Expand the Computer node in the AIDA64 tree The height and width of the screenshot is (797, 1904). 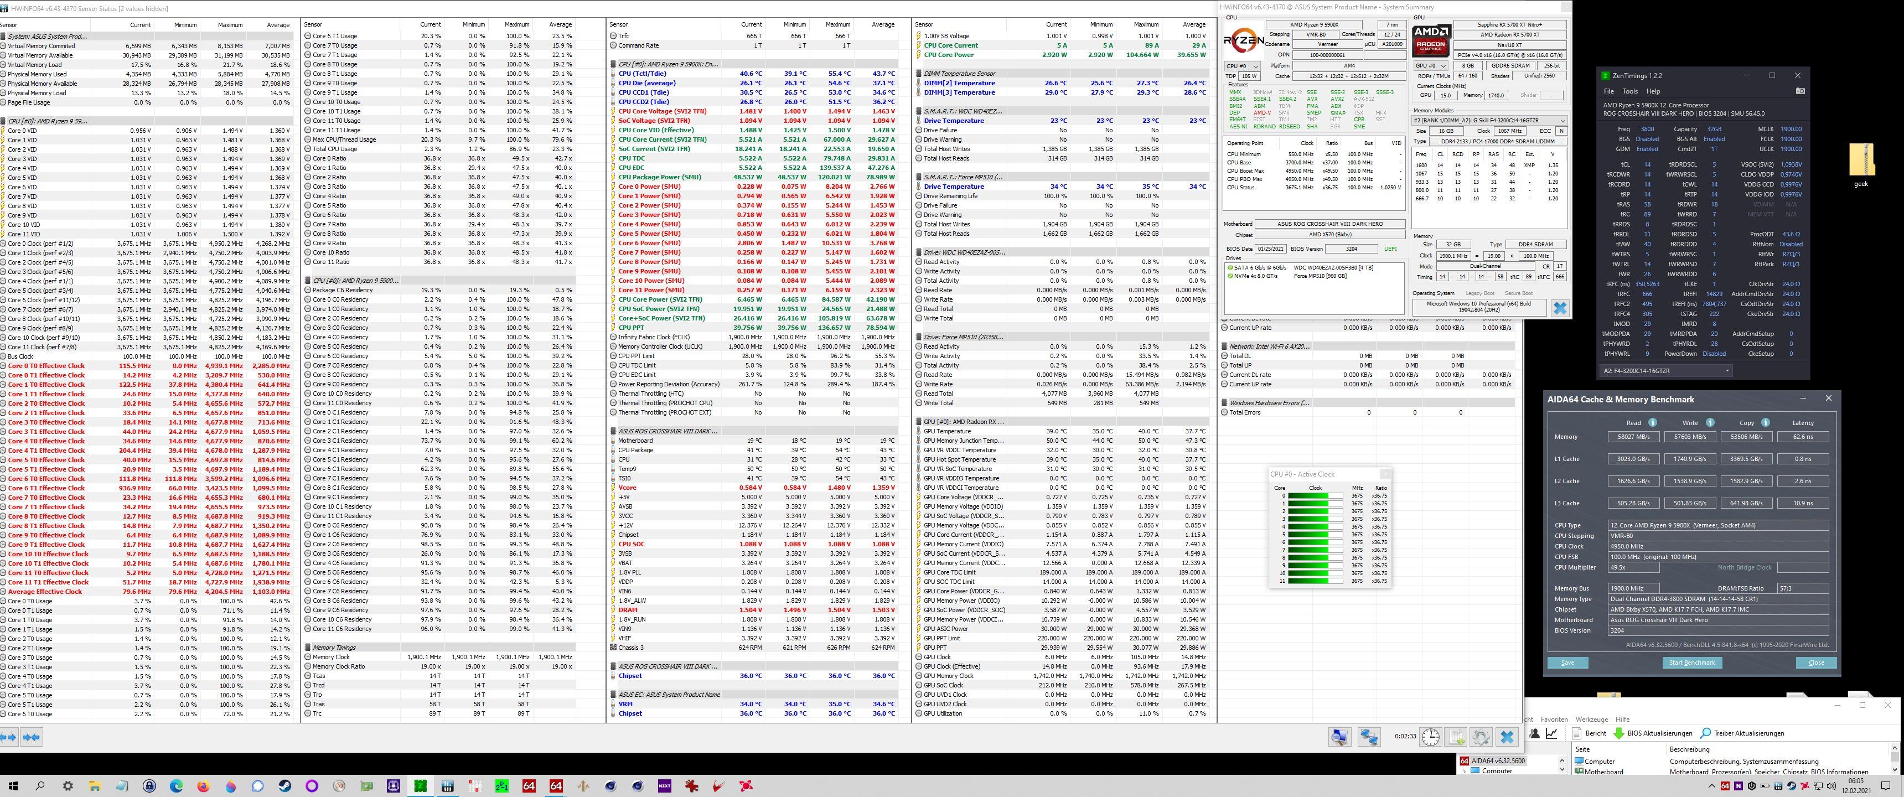pos(1464,771)
